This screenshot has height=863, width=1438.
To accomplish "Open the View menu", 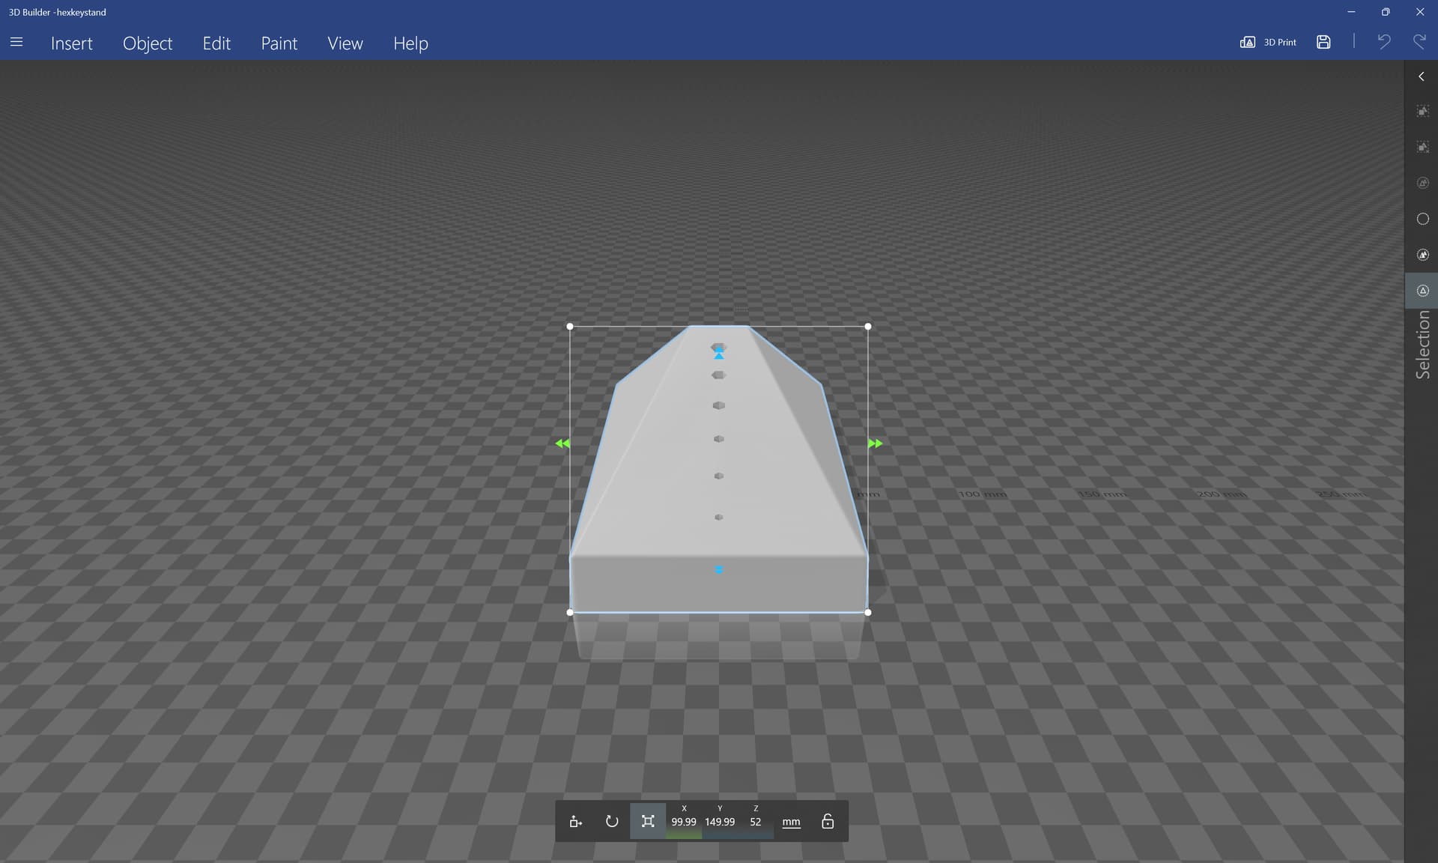I will pos(345,43).
